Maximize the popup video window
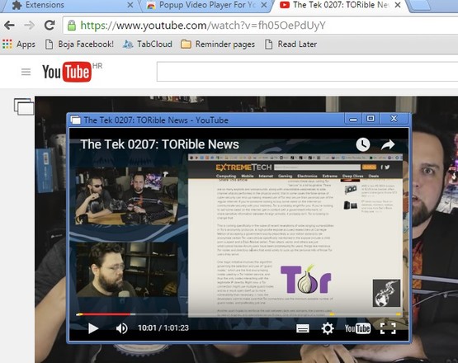458x363 pixels. pyautogui.click(x=371, y=118)
